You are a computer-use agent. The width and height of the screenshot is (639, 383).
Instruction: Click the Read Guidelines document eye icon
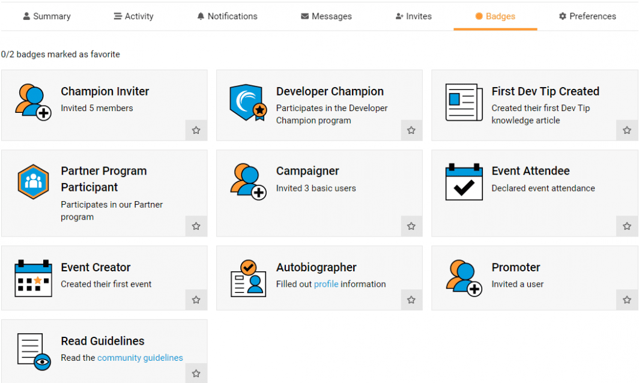point(34,352)
